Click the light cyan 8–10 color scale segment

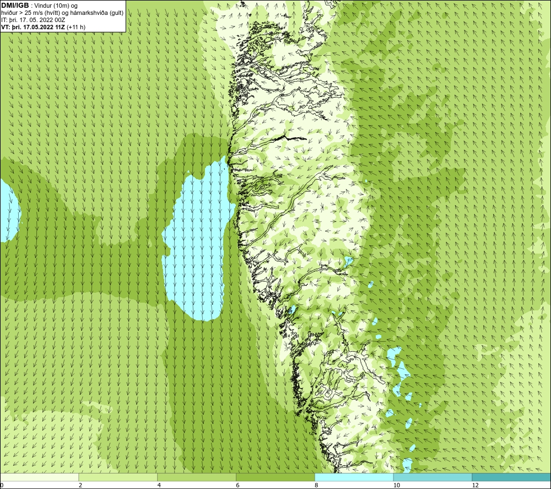(354, 477)
